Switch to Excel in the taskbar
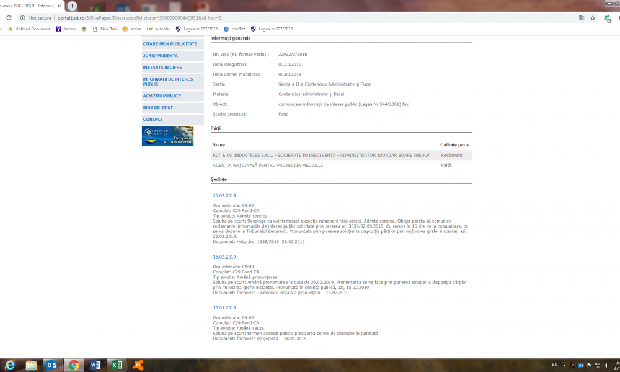This screenshot has height=372, width=620. (117, 365)
